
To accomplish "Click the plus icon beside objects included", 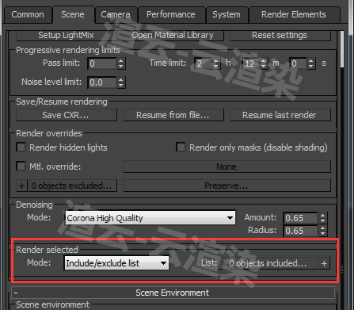I will (324, 263).
